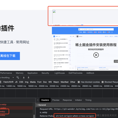Open the Performance panel tab
The height and width of the screenshot is (118, 118).
coord(6,73)
